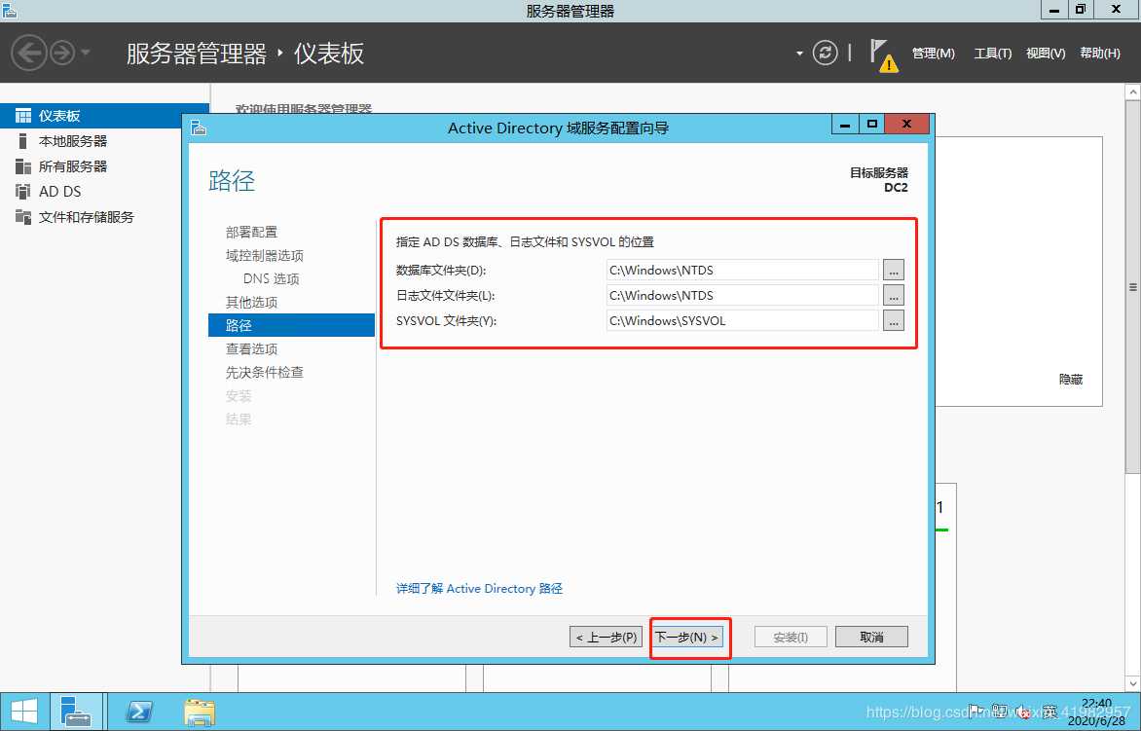This screenshot has height=731, width=1141.
Task: Go to the 其他选项 wizard step
Action: tap(251, 302)
